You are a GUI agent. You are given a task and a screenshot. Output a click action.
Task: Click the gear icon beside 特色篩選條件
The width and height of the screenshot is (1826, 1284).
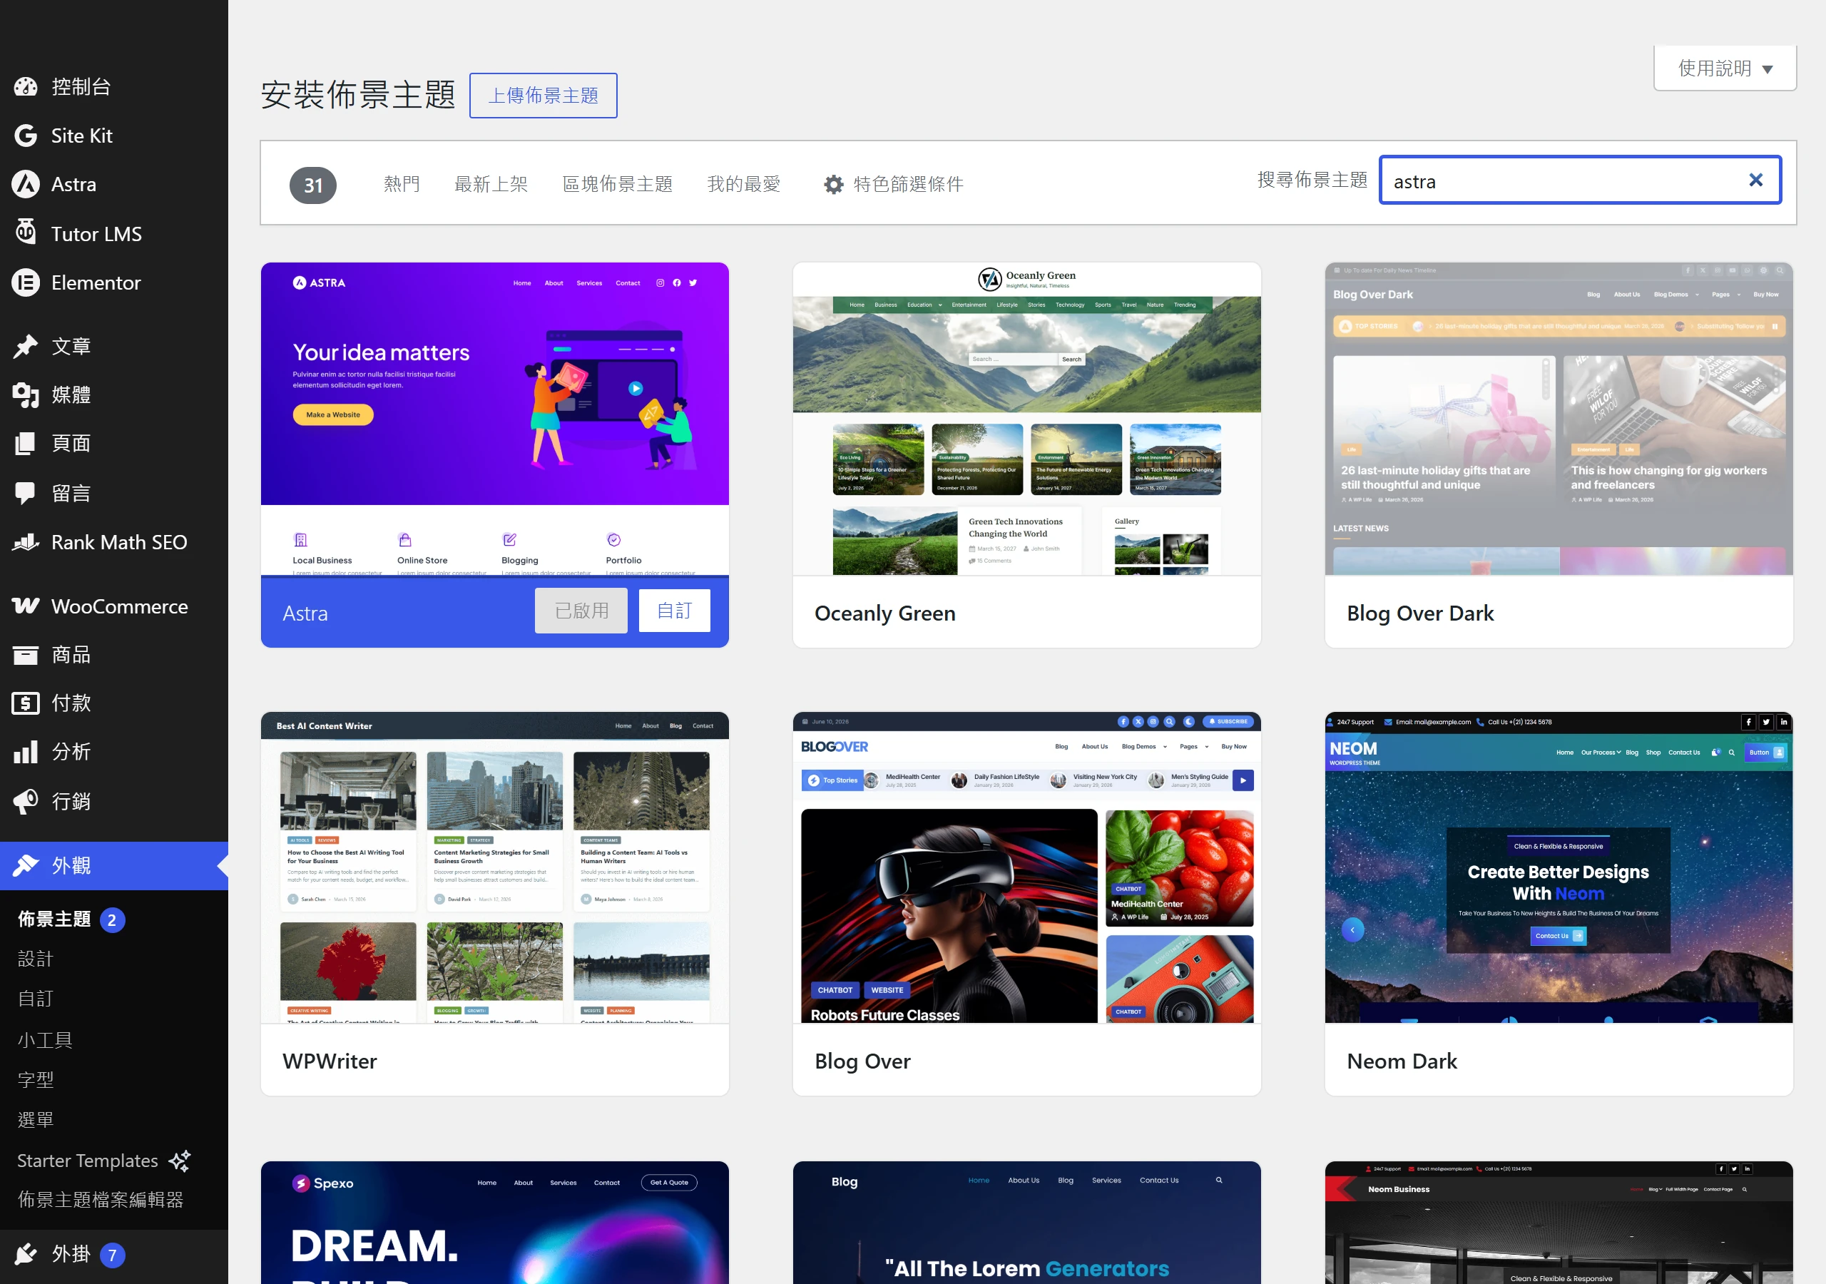[x=832, y=185]
